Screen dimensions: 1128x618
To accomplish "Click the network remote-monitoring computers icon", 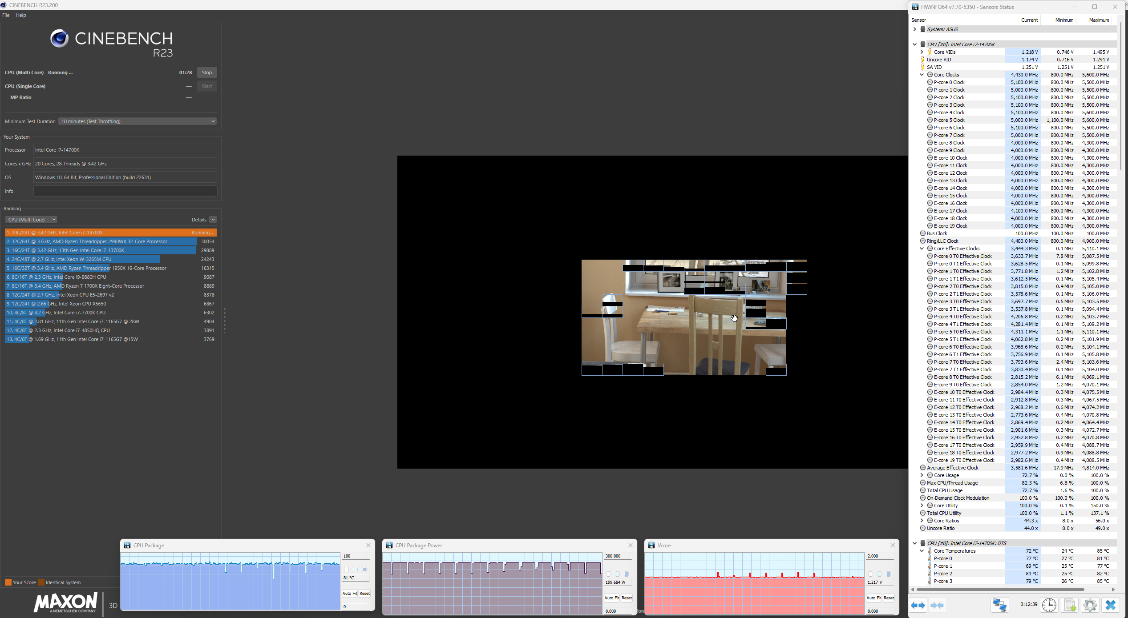I will pos(999,605).
